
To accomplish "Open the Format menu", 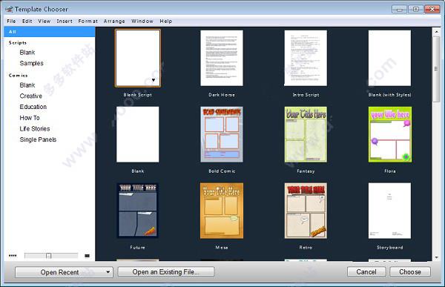I will coord(88,21).
